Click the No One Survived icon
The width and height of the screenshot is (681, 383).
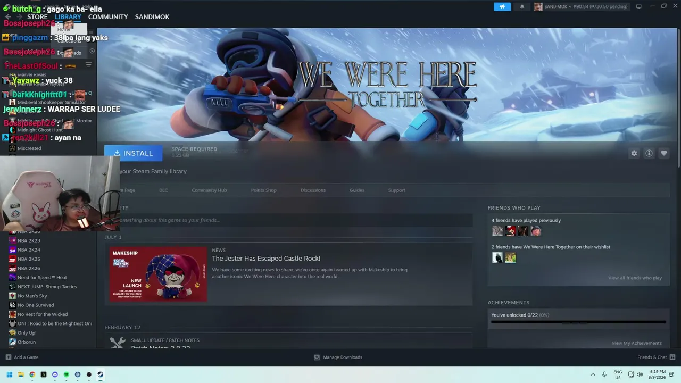pyautogui.click(x=12, y=305)
